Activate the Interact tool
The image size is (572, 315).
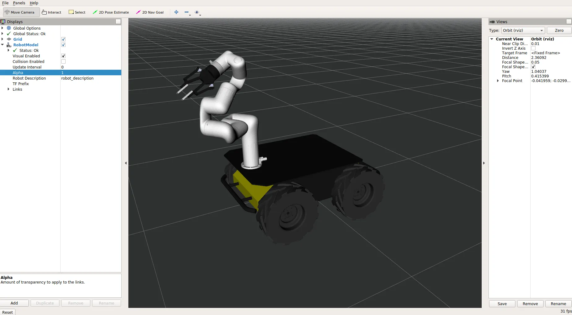(x=52, y=12)
